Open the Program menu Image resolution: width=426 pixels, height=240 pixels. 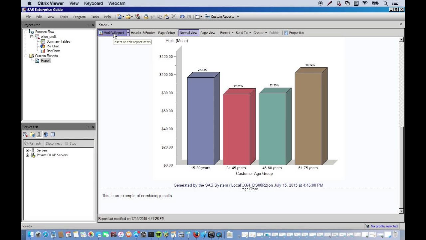79,17
